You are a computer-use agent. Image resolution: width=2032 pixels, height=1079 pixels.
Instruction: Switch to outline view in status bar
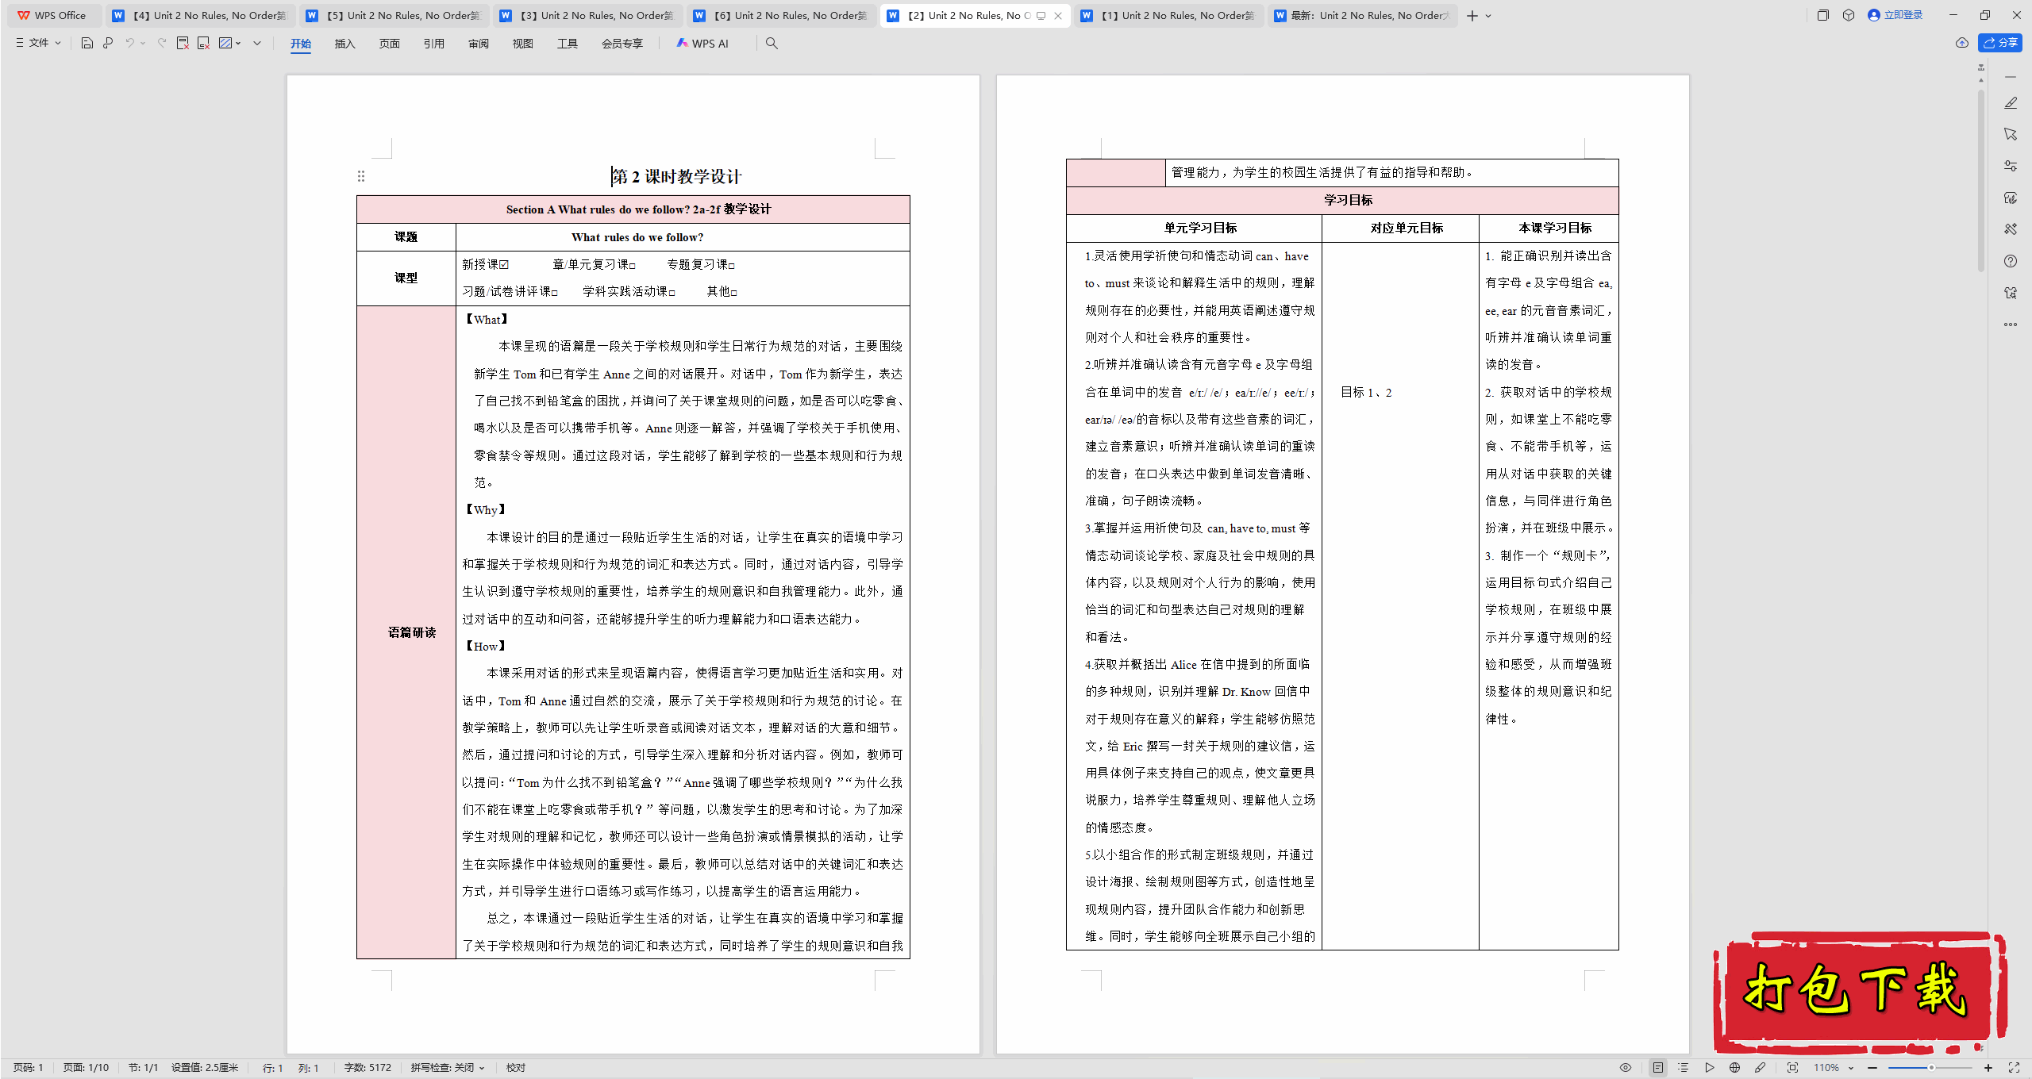click(1684, 1068)
